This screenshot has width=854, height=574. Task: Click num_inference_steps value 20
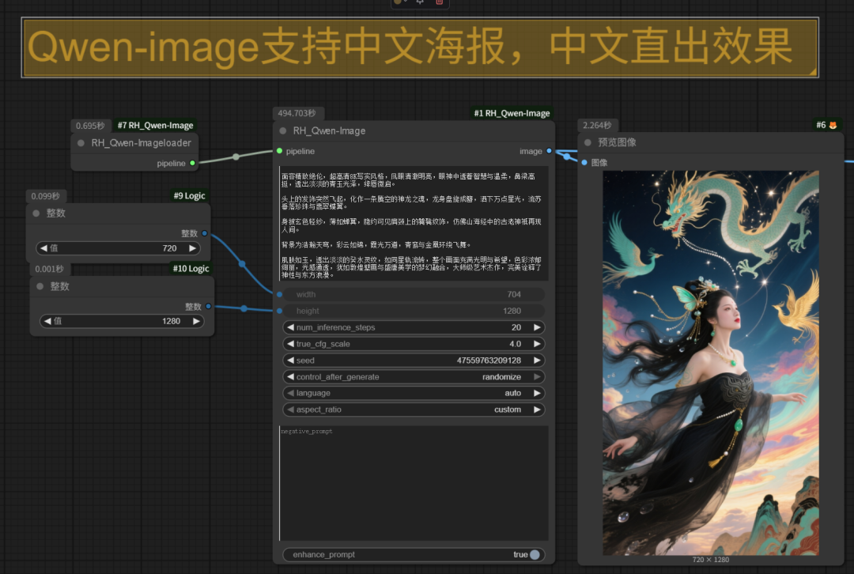(516, 327)
